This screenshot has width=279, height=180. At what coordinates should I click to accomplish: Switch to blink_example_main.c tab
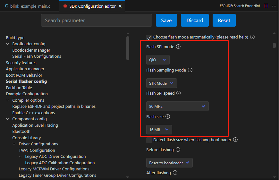tap(30, 6)
